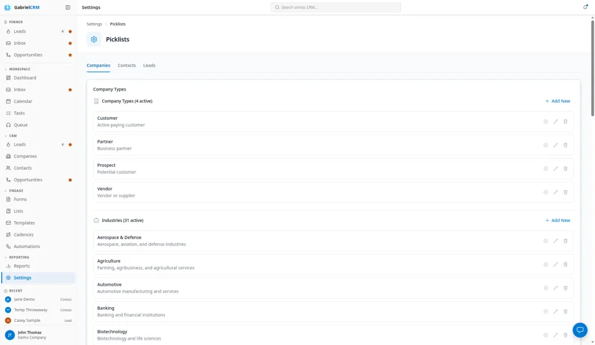Open Dashboard from the Workspace sidebar
This screenshot has height=345, width=595.
38,78
